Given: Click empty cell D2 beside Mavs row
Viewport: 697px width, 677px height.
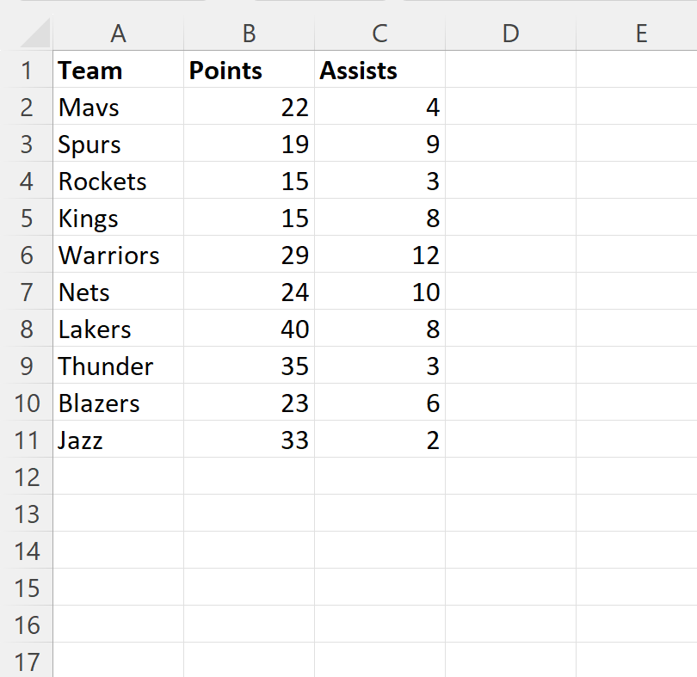Looking at the screenshot, I should tap(510, 108).
